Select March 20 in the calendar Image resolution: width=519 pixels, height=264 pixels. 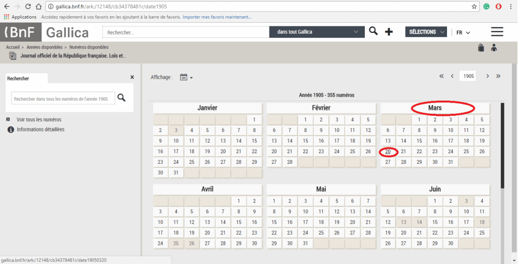click(x=388, y=151)
